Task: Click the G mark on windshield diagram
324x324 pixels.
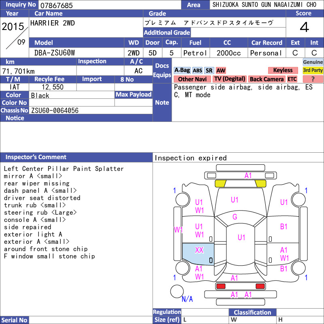Action: [x=235, y=217]
